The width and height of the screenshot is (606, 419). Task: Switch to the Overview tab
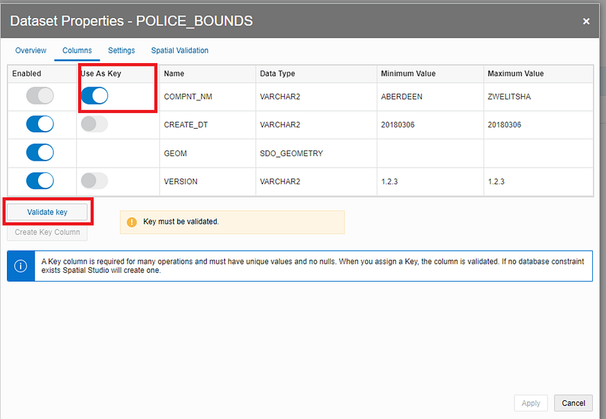(x=30, y=51)
